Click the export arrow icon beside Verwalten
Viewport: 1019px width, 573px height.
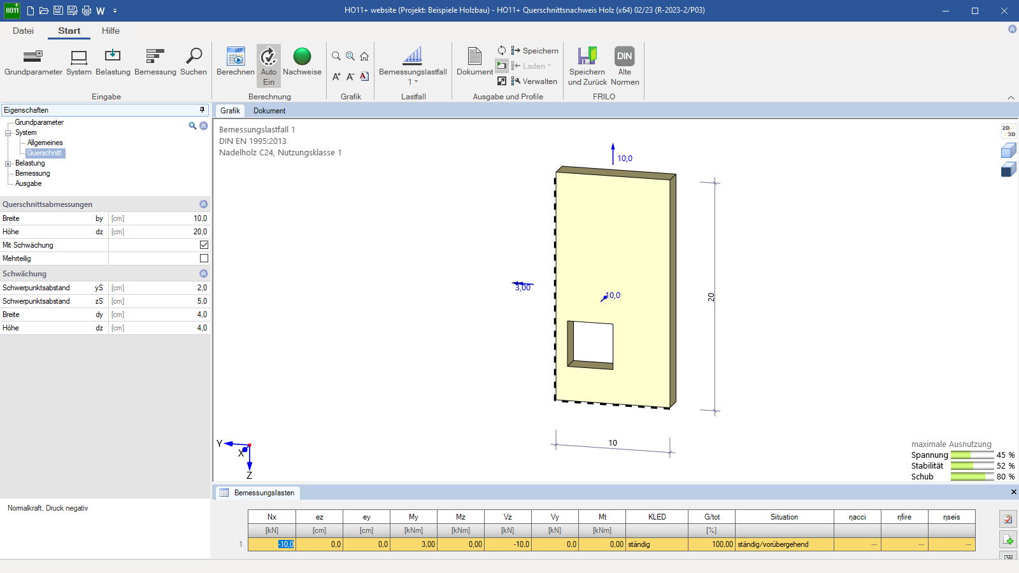pyautogui.click(x=502, y=81)
